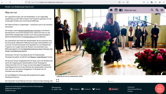Screen dimensions: 166x94
Task: Click the 'Was wir tun' page heading
Action: pos(11,12)
